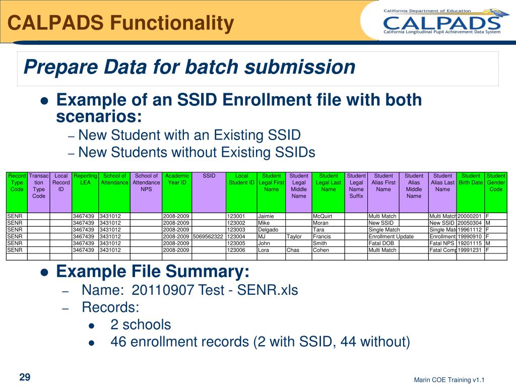This screenshot has height=387, width=516.
Task: Click the alias cell 'Enrollment Update'
Action: [x=391, y=237]
